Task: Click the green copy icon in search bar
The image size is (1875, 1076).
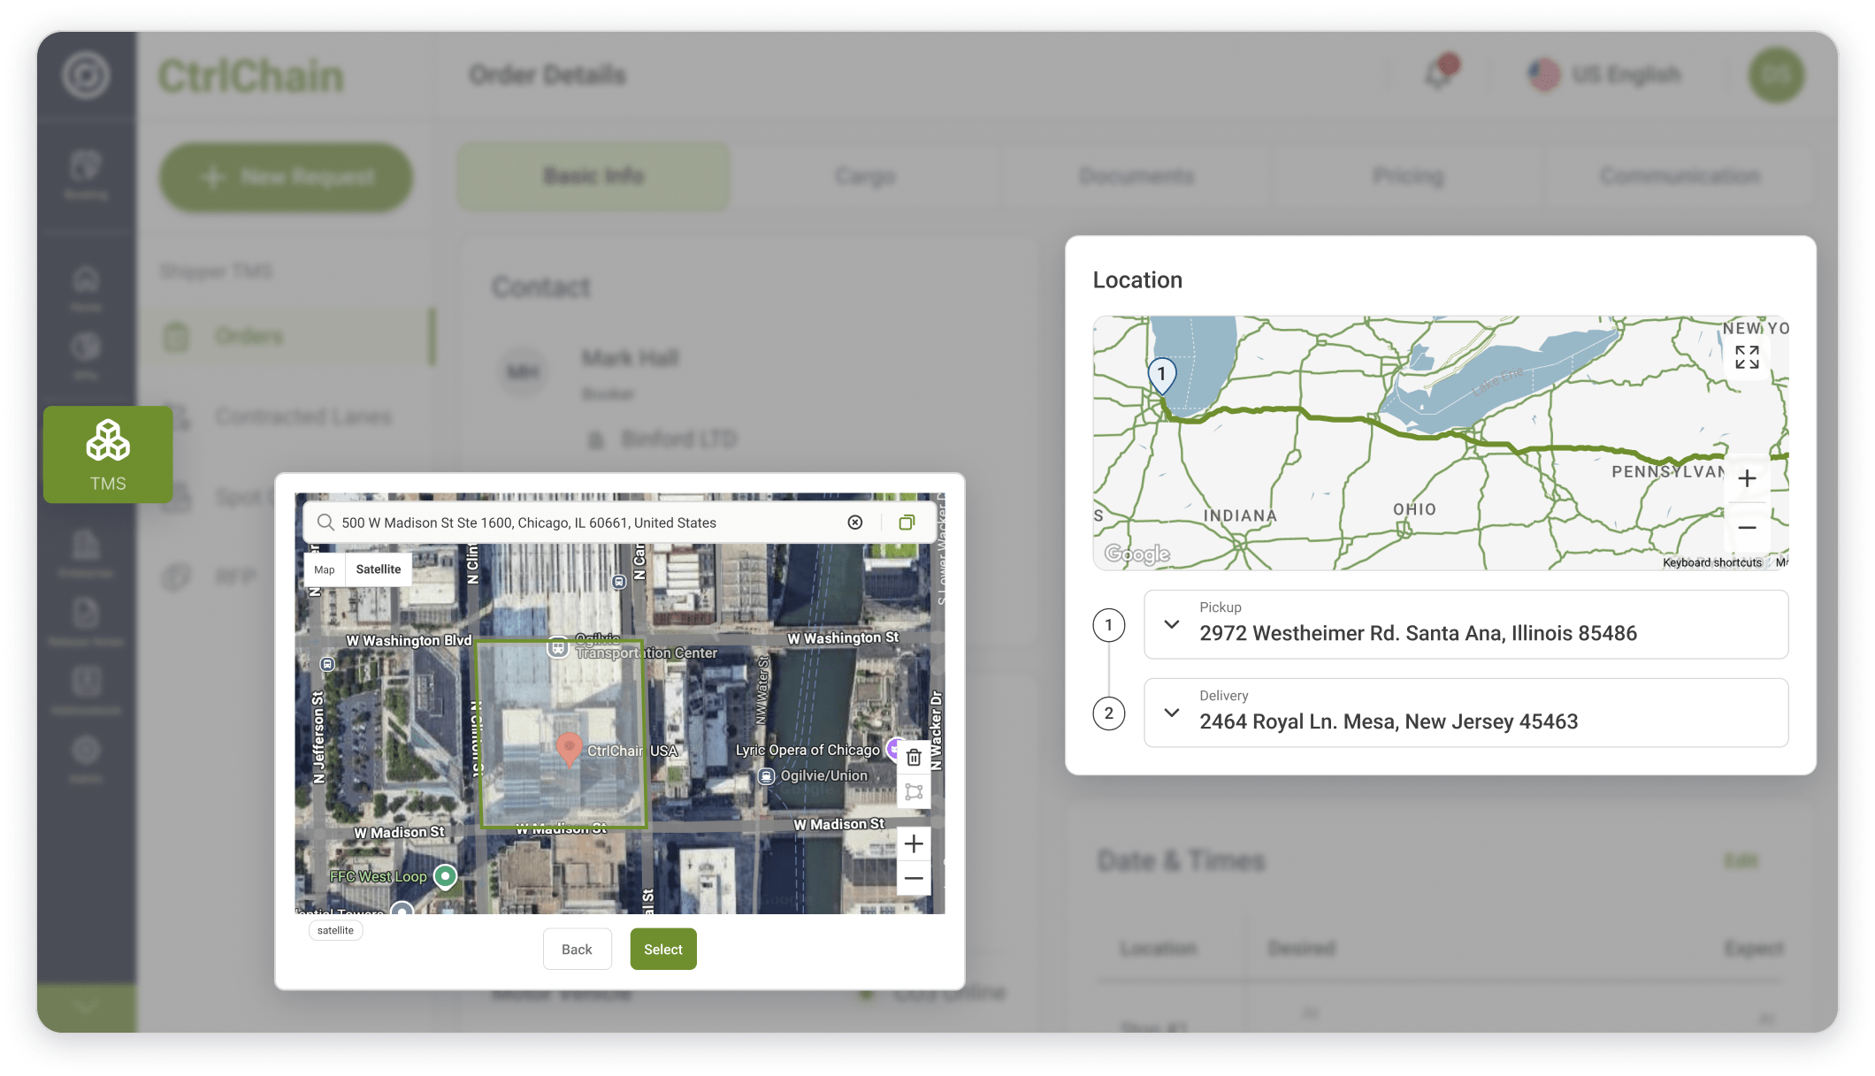Action: tap(907, 523)
